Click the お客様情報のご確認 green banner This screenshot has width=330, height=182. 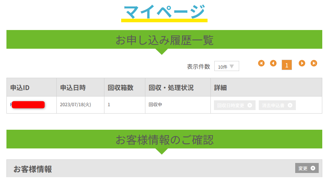164,139
